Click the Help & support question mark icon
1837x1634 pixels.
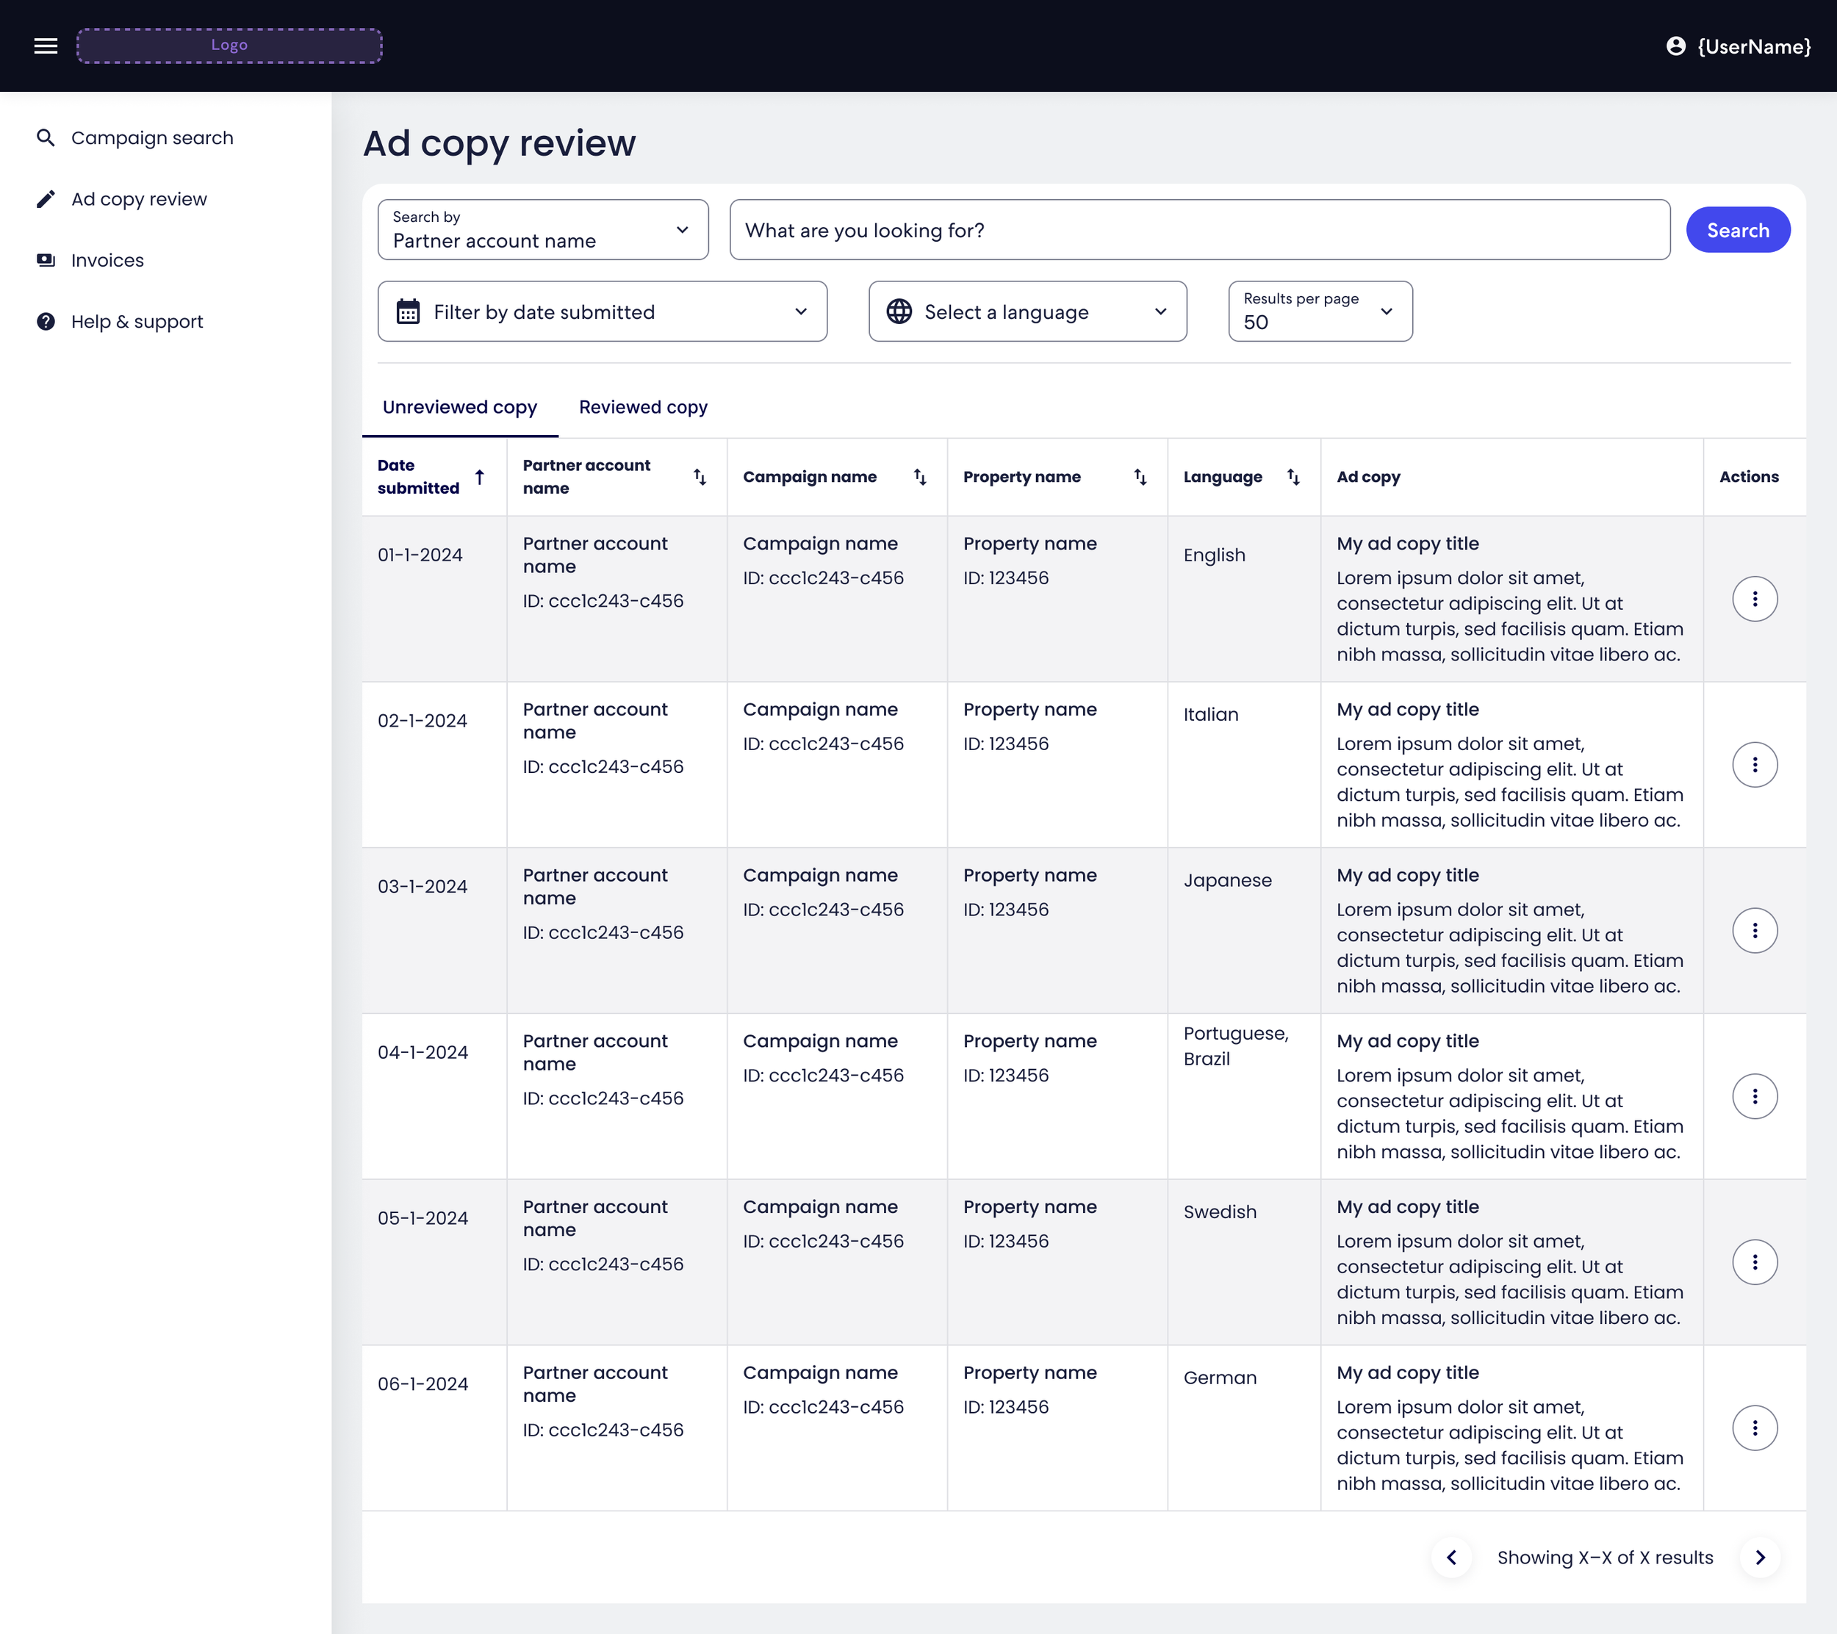click(46, 321)
